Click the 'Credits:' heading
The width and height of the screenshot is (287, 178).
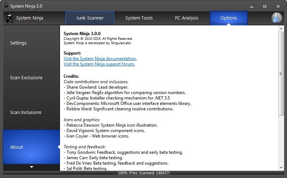(71, 76)
